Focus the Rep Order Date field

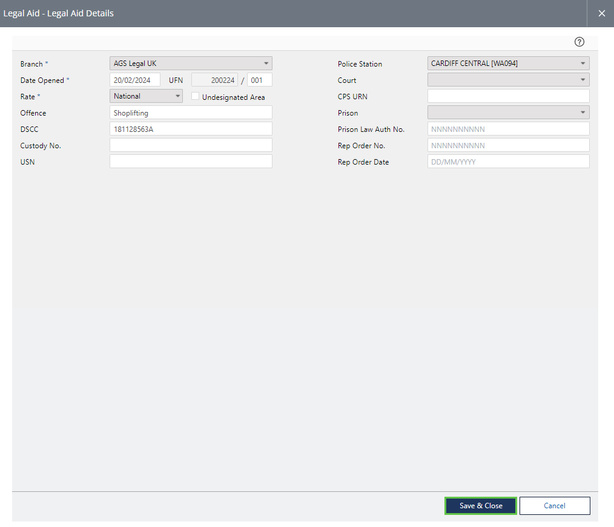508,162
